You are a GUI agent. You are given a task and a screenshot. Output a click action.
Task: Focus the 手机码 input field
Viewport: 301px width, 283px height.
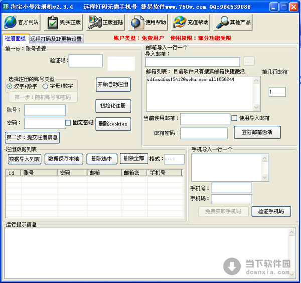coord(231,199)
